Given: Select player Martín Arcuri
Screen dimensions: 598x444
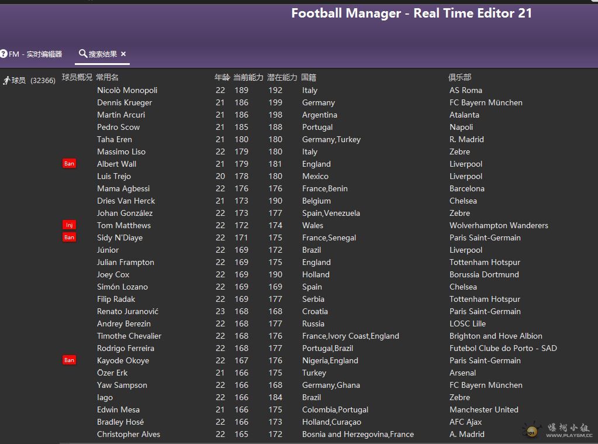Looking at the screenshot, I should pyautogui.click(x=121, y=115).
